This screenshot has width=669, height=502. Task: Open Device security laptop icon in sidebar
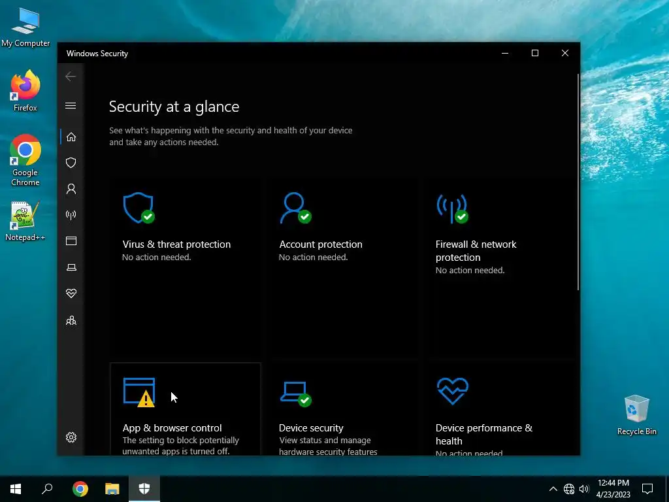coord(71,267)
